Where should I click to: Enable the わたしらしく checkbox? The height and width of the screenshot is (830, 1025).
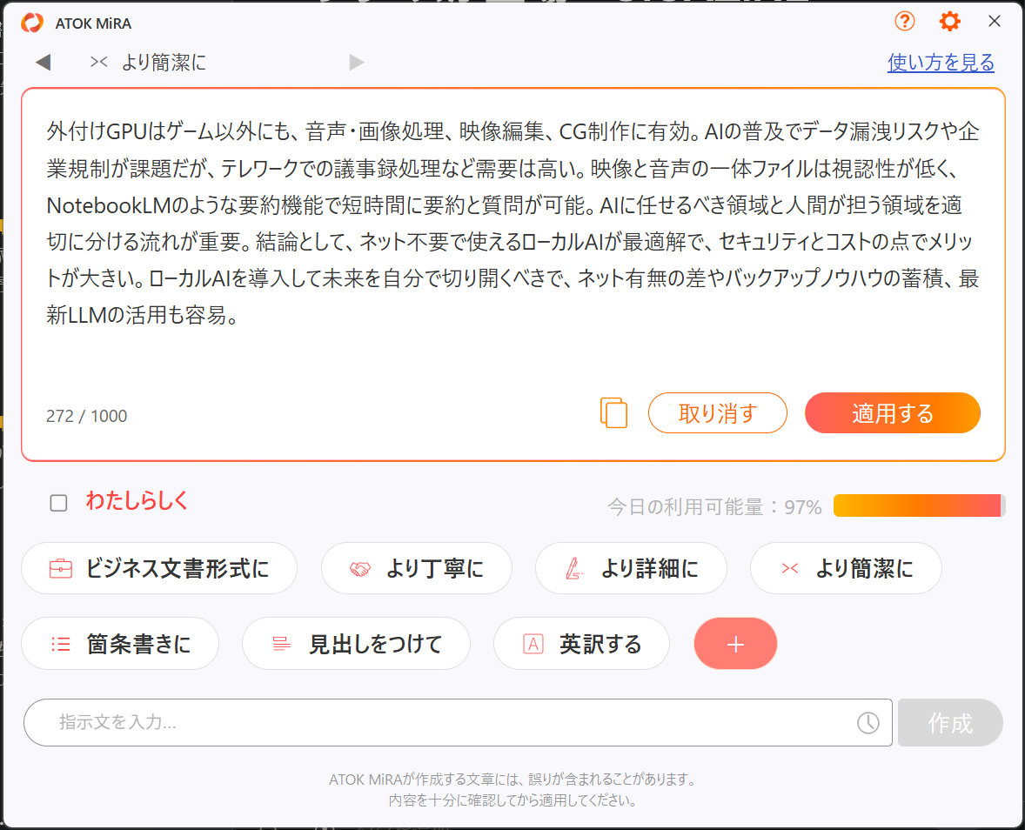pos(58,503)
